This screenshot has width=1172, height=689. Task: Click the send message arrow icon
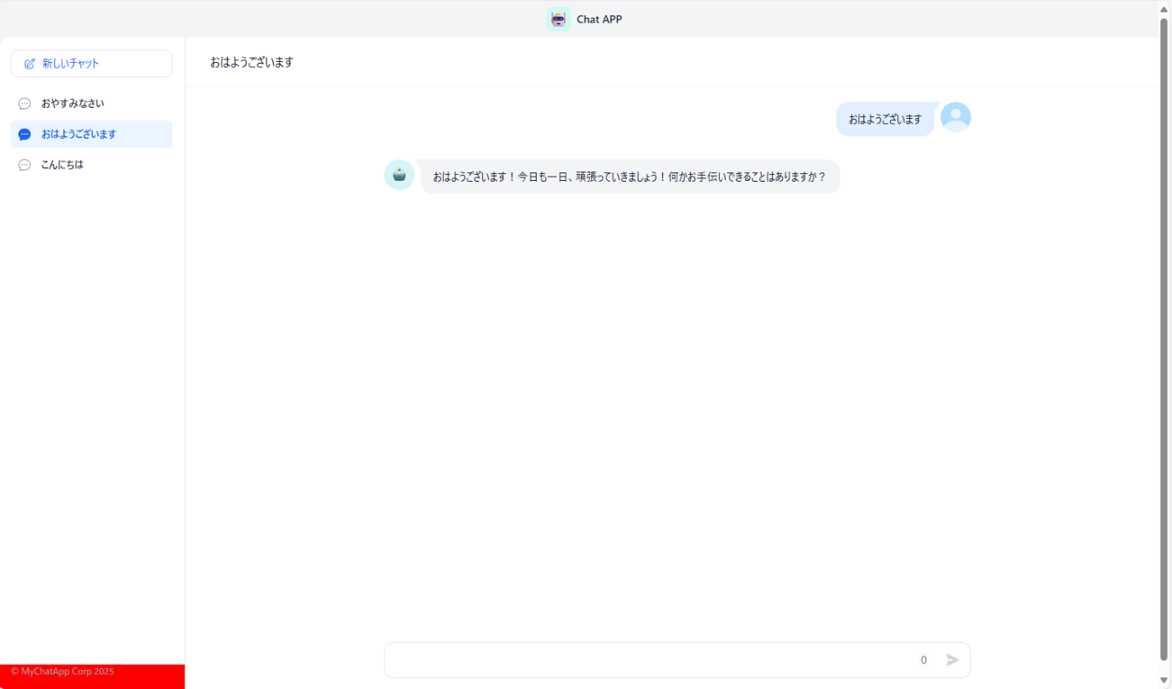953,660
